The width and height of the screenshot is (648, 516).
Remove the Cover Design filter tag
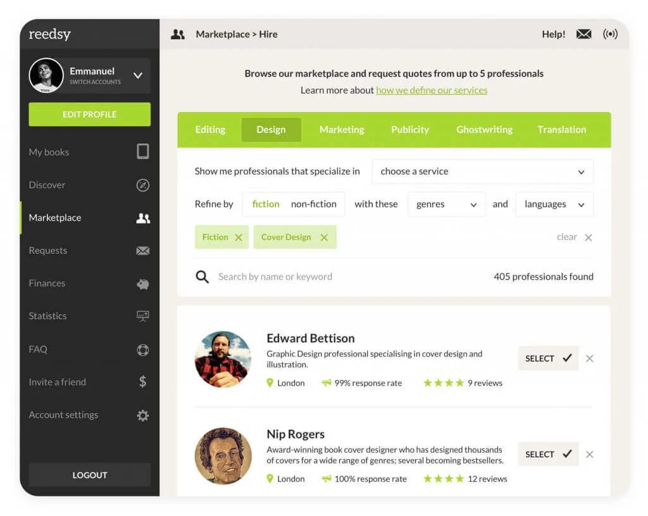324,237
